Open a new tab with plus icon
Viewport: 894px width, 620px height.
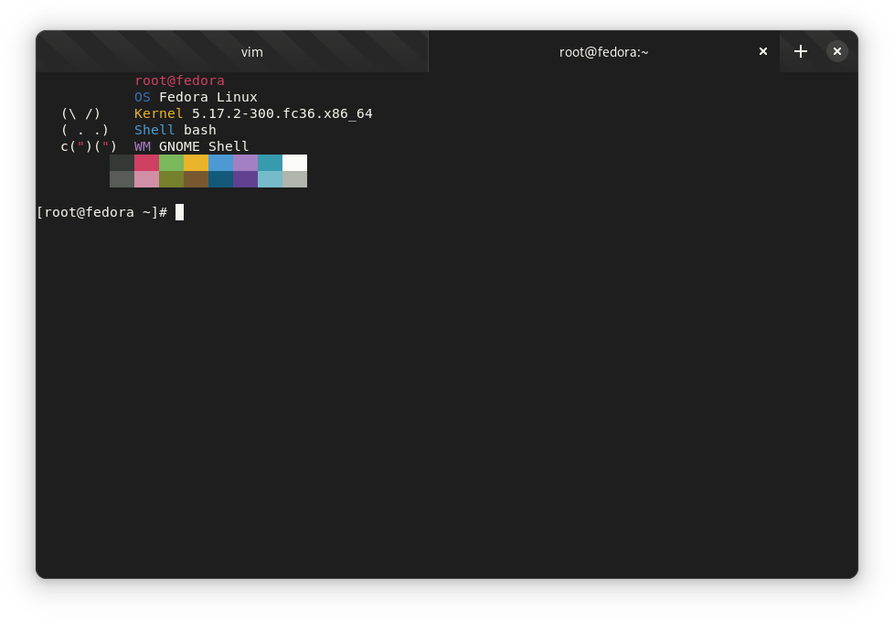click(801, 51)
